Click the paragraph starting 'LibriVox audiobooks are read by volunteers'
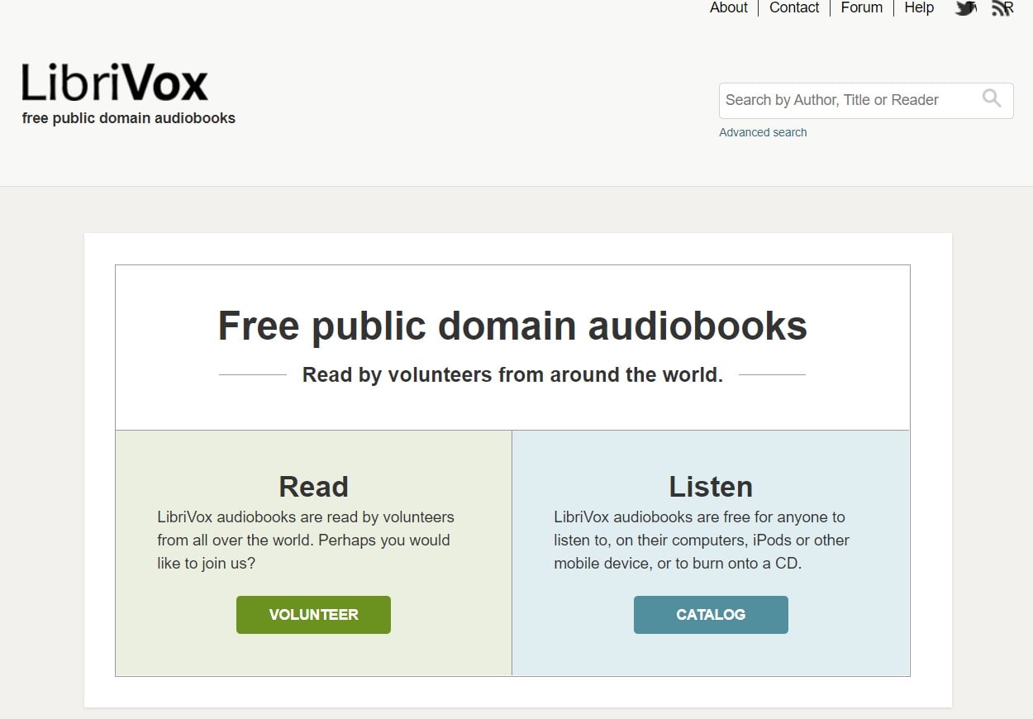 pyautogui.click(x=306, y=540)
